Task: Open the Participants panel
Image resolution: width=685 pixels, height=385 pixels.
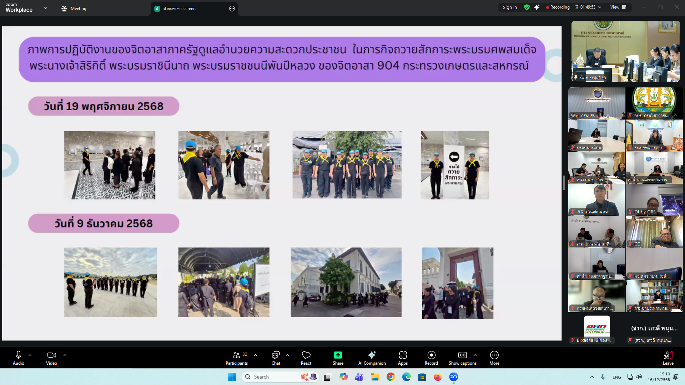Action: click(x=236, y=358)
